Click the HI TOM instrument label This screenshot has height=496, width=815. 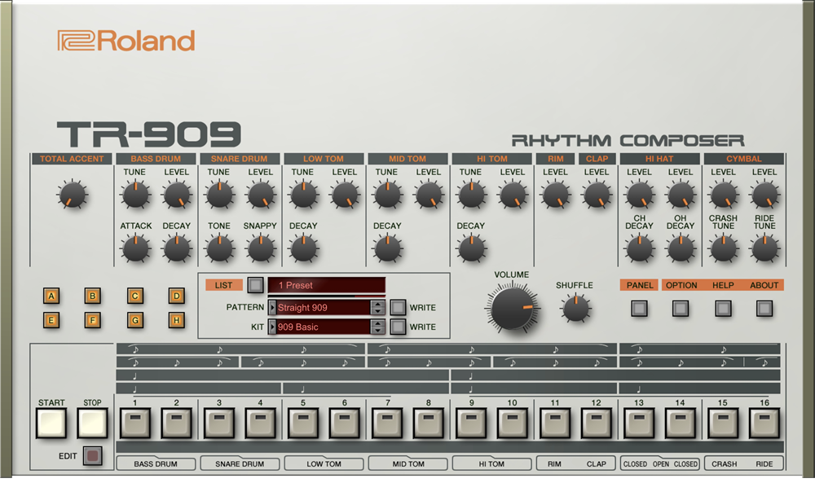coord(491,463)
